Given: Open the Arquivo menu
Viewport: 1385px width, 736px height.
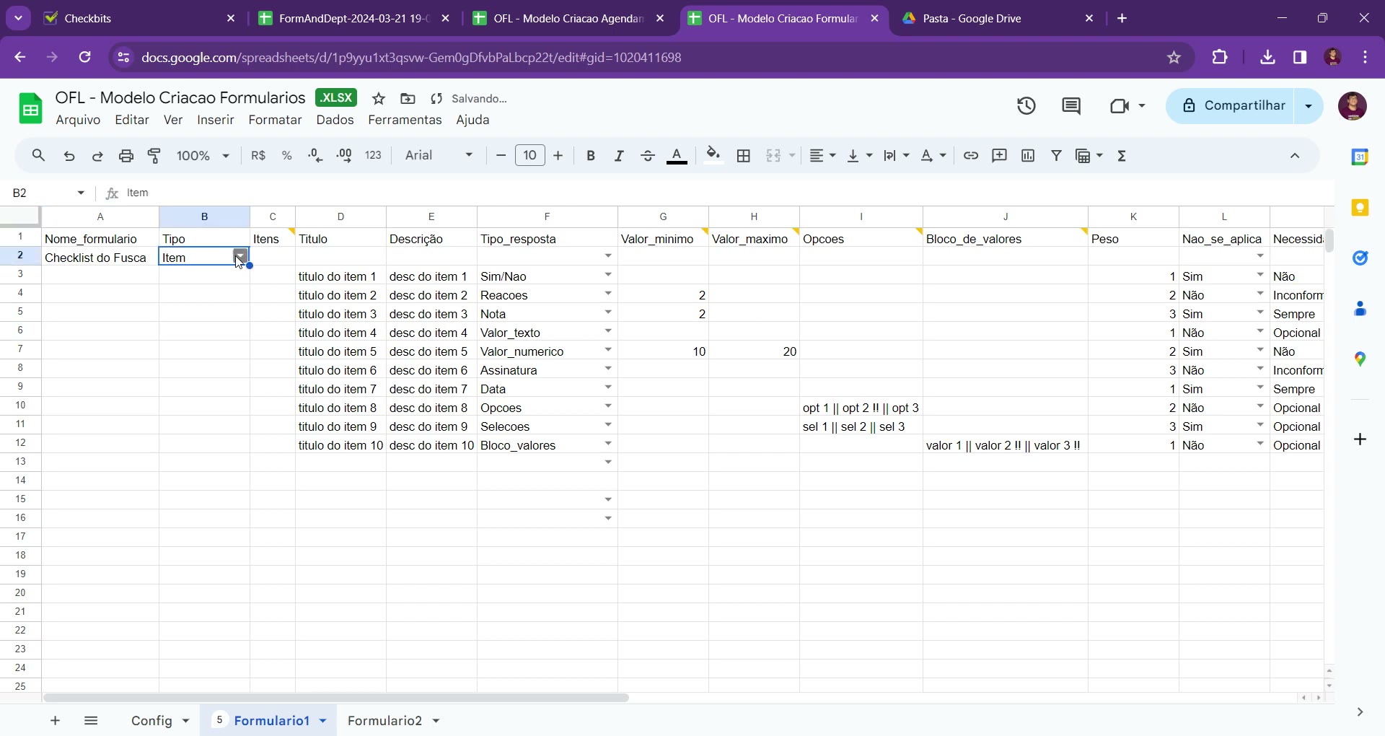Looking at the screenshot, I should tap(78, 120).
